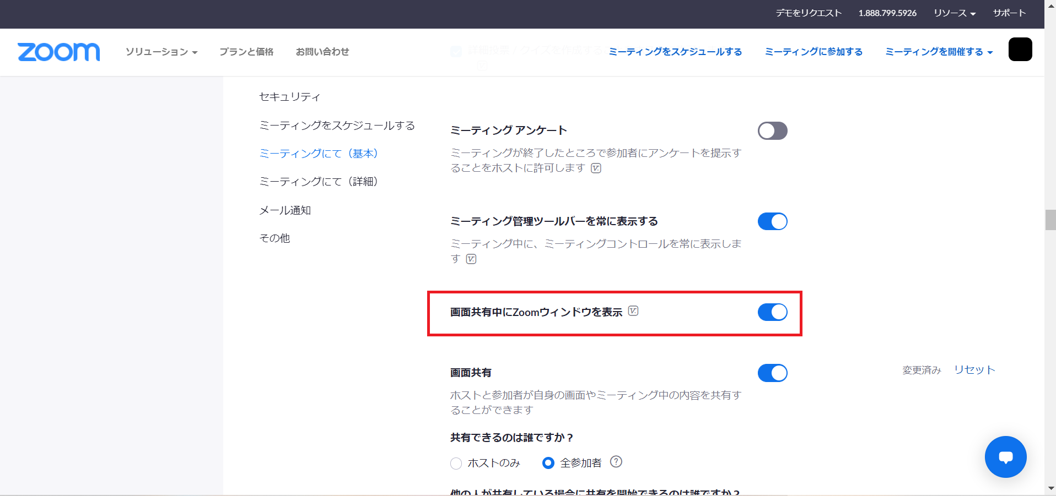Click the page vertical scrollbar thumb

pos(1050,220)
